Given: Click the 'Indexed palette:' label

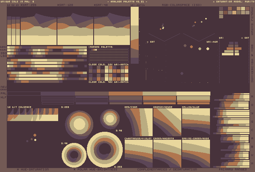Looking at the screenshot, I should [x=101, y=47].
